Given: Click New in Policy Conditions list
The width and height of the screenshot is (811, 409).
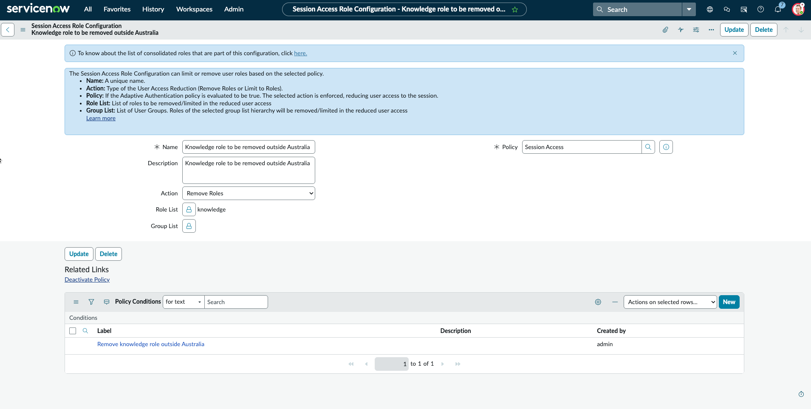Looking at the screenshot, I should [729, 302].
